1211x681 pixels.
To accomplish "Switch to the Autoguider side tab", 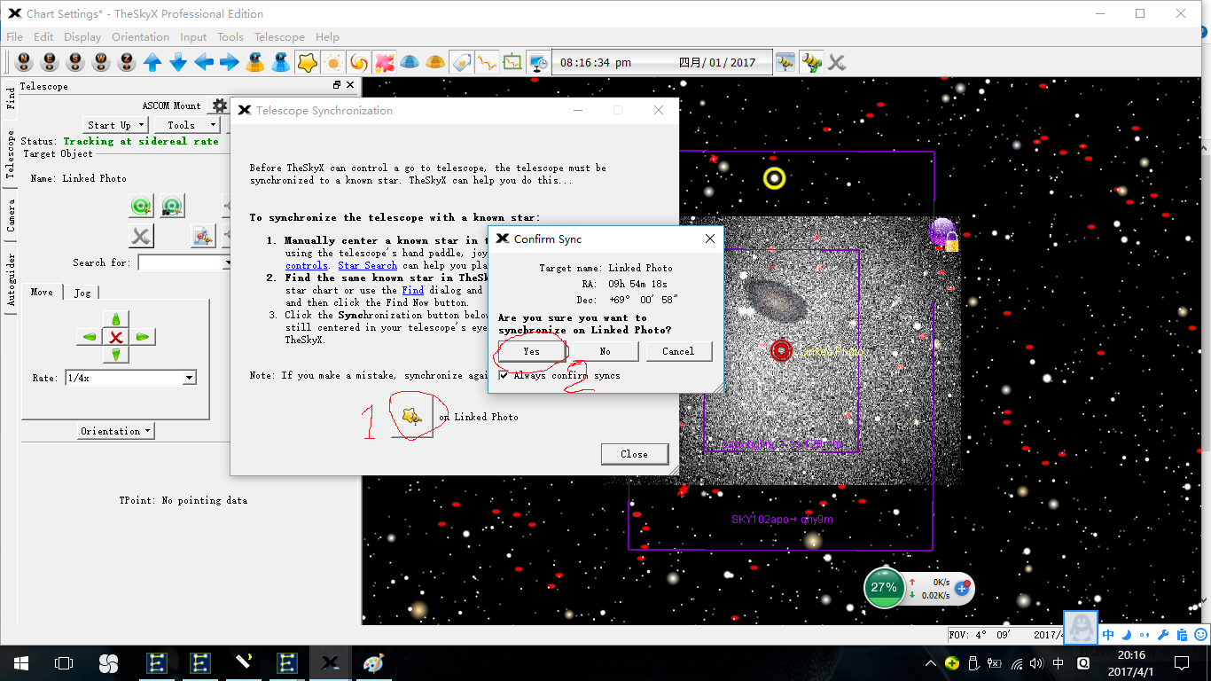I will 11,279.
